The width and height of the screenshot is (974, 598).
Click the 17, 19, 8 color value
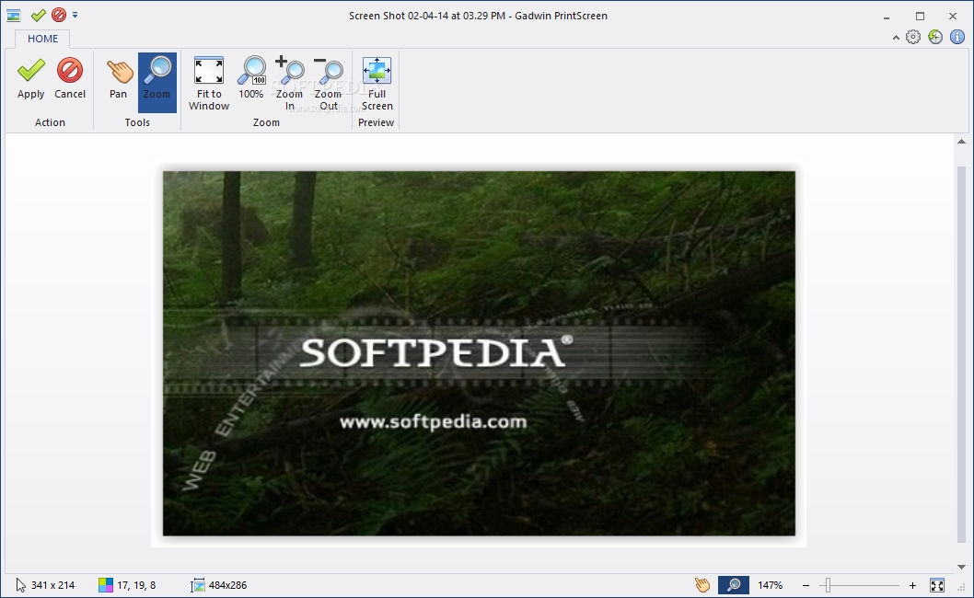click(136, 585)
